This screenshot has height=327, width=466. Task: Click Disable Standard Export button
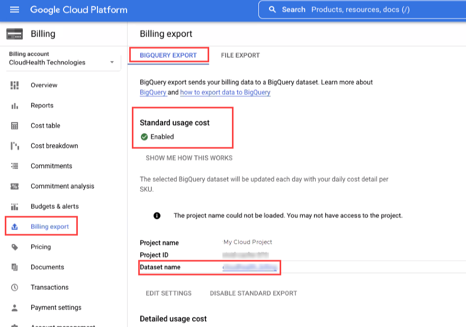[253, 293]
